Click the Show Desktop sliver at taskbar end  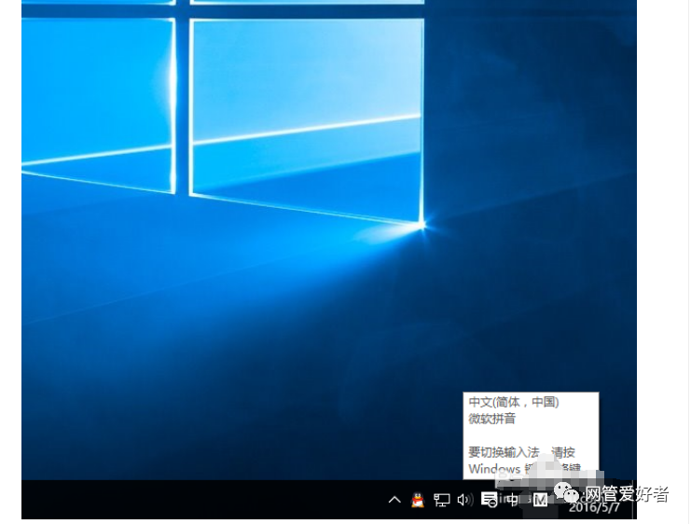[634, 500]
